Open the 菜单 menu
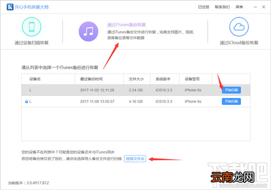 tap(239, 7)
